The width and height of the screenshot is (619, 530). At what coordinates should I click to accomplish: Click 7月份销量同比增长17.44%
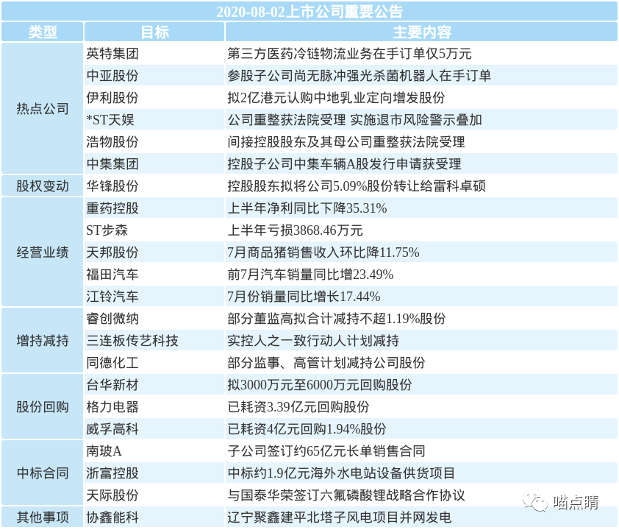pos(304,297)
